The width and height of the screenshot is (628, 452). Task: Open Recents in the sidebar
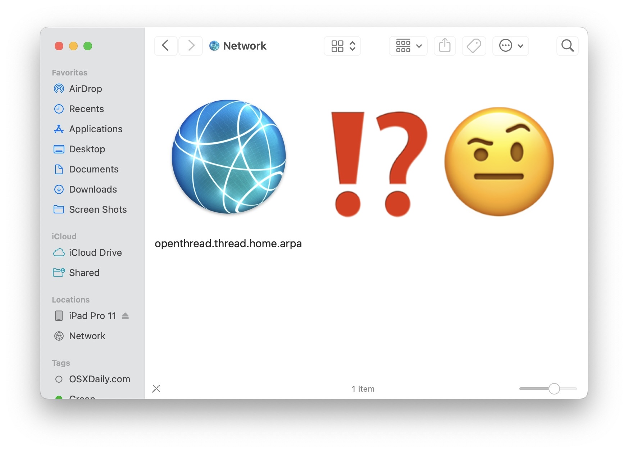tap(86, 109)
